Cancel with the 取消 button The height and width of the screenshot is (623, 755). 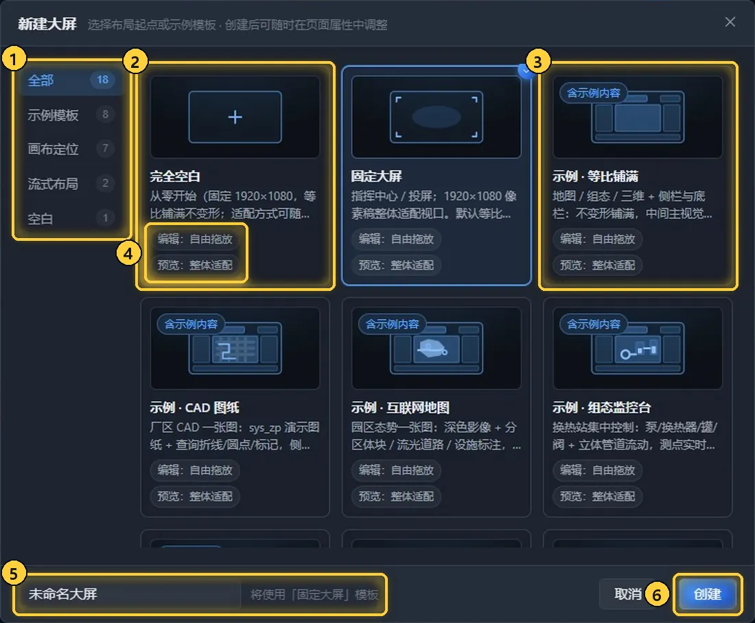pos(627,594)
